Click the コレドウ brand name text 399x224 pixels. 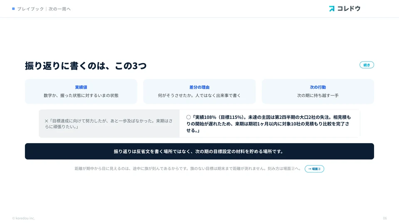click(349, 9)
